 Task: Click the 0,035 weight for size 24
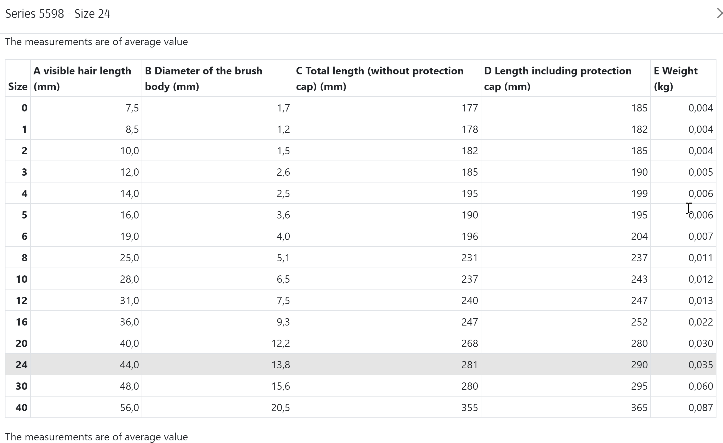click(701, 365)
